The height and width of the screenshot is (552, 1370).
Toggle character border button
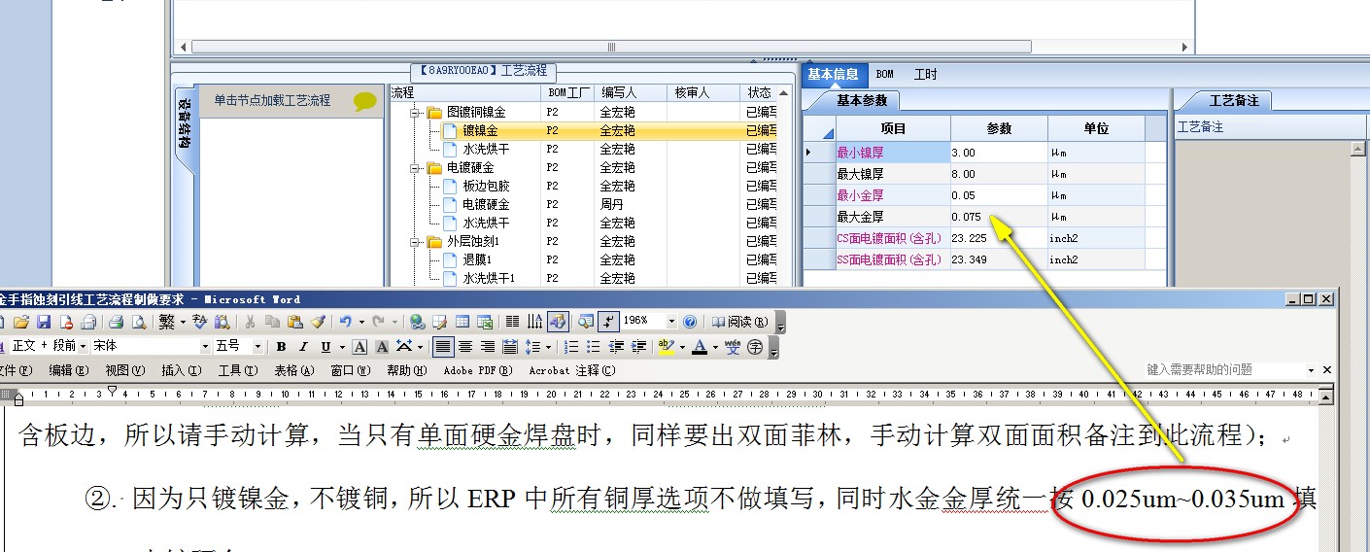pyautogui.click(x=360, y=347)
